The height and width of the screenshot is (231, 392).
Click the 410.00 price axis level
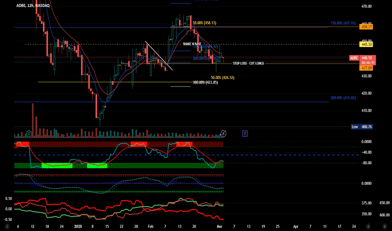[366, 110]
